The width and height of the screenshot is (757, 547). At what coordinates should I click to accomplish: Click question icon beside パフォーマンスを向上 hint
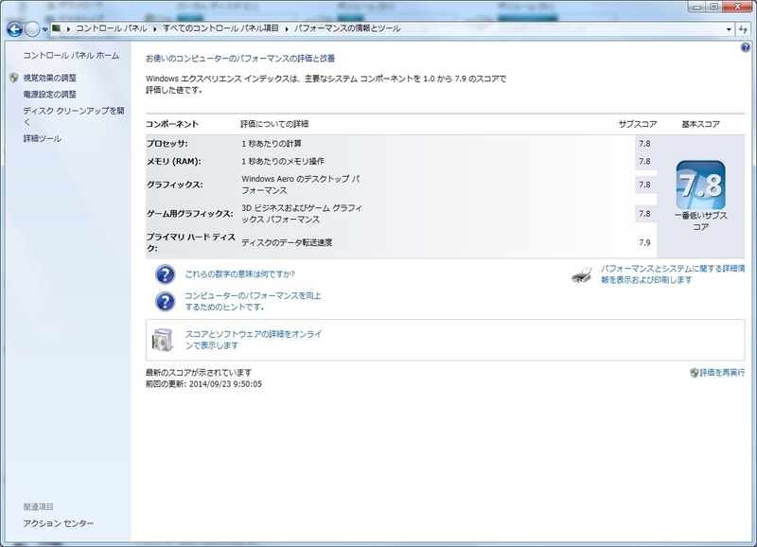coord(165,302)
